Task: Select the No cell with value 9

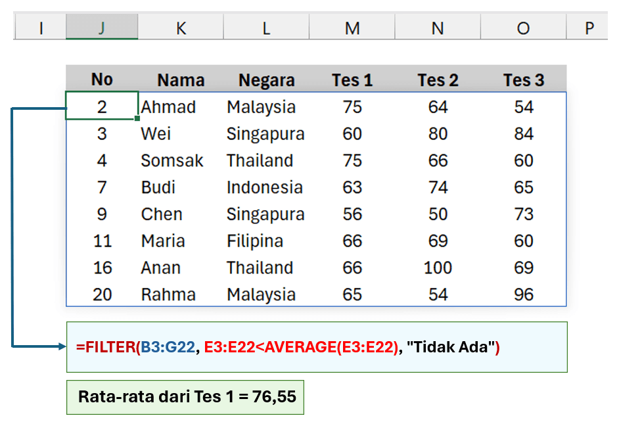Action: (102, 214)
